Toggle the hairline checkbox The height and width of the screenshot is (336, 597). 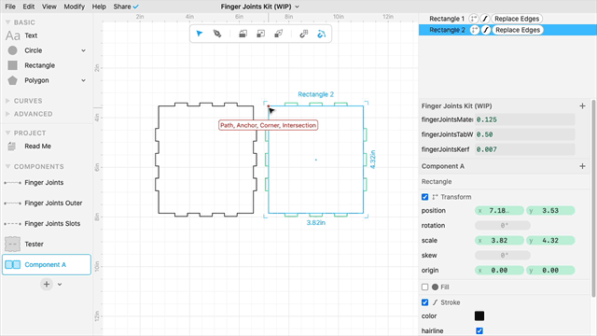coord(479,330)
